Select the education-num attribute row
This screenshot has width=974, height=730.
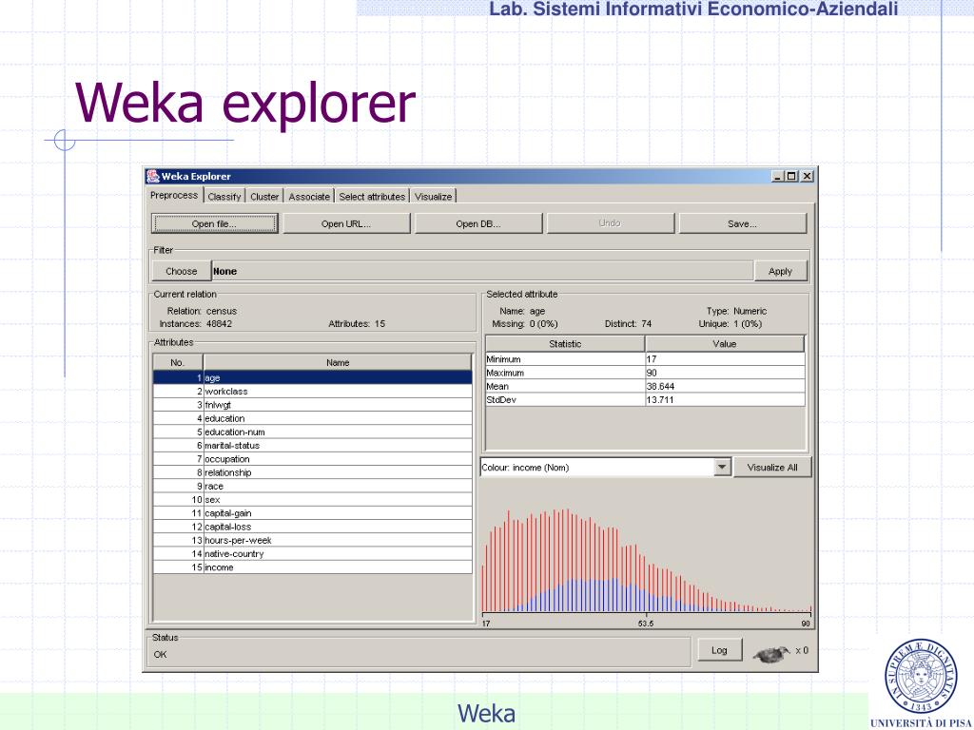point(312,432)
